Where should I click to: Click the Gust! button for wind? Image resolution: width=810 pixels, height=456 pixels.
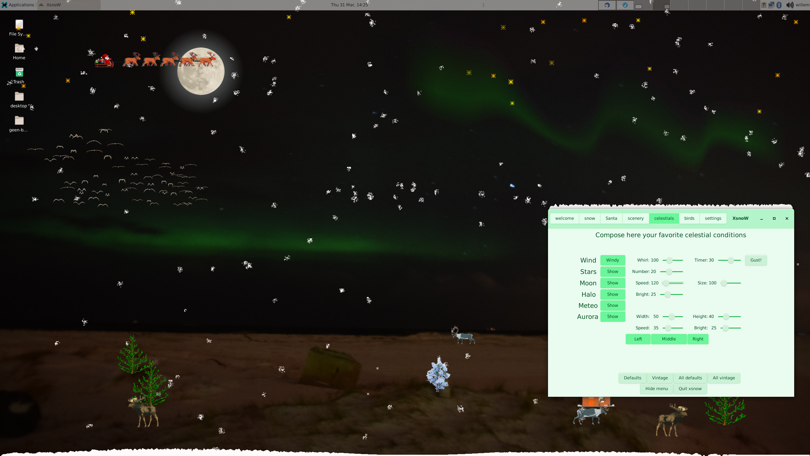coord(756,260)
